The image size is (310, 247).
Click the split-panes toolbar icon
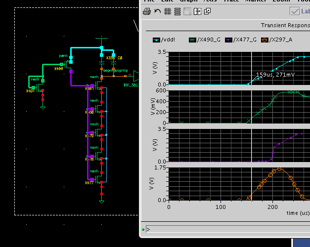(197, 11)
